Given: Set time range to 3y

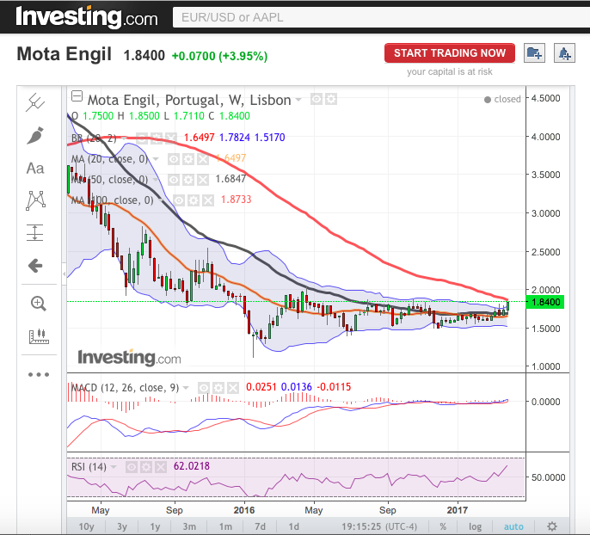Looking at the screenshot, I should [122, 526].
